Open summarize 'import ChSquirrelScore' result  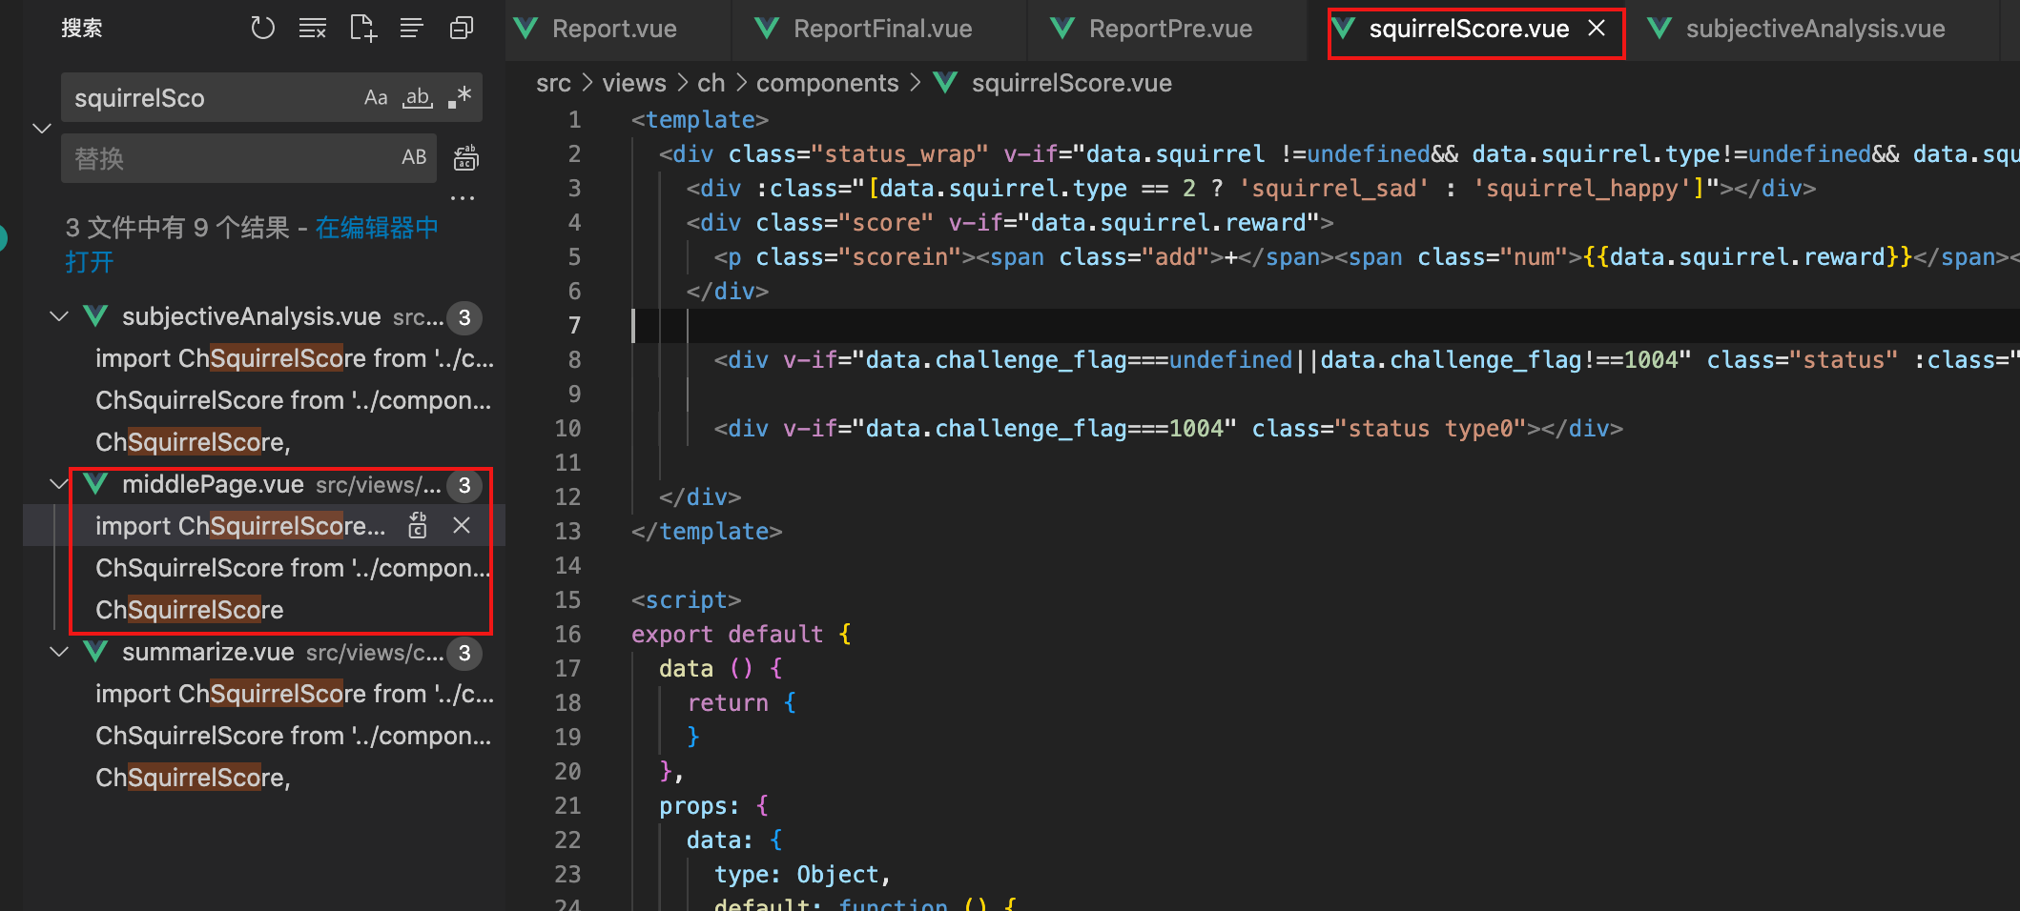[x=295, y=694]
